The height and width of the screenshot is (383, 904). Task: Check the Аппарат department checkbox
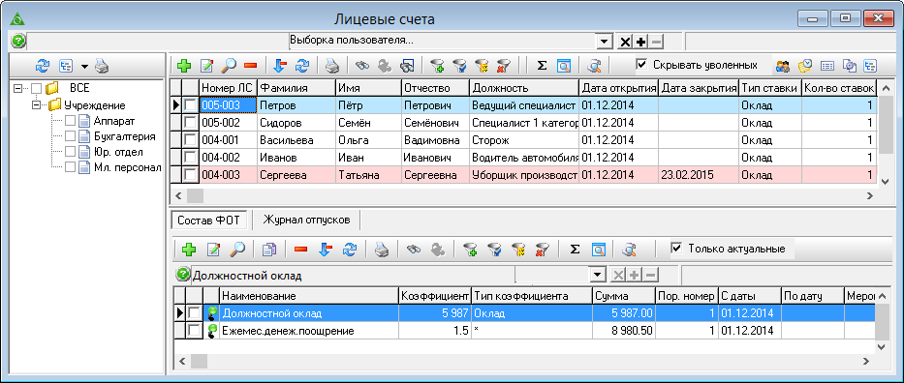[x=70, y=121]
